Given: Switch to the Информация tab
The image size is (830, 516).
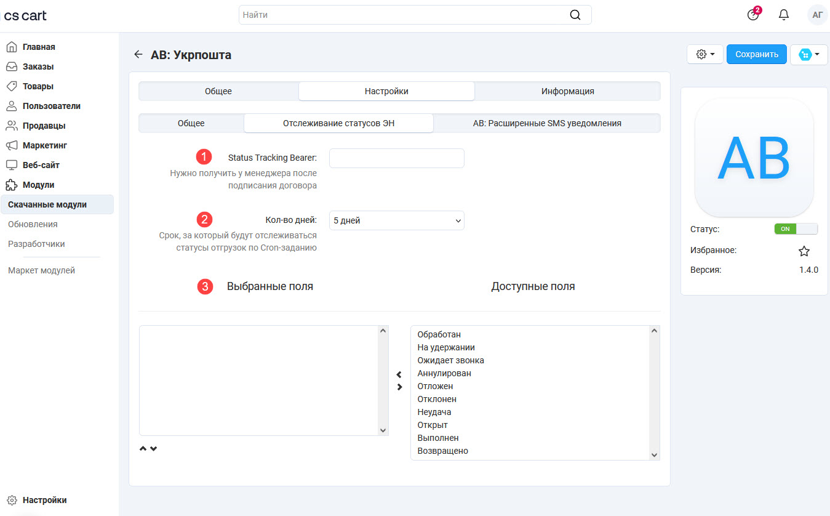Looking at the screenshot, I should coord(567,91).
